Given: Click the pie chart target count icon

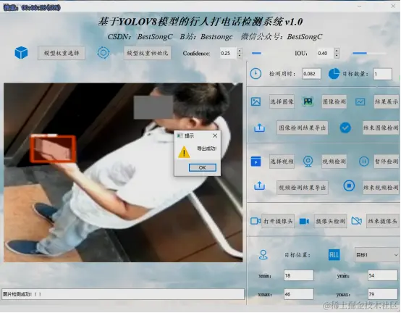Looking at the screenshot, I should 334,74.
